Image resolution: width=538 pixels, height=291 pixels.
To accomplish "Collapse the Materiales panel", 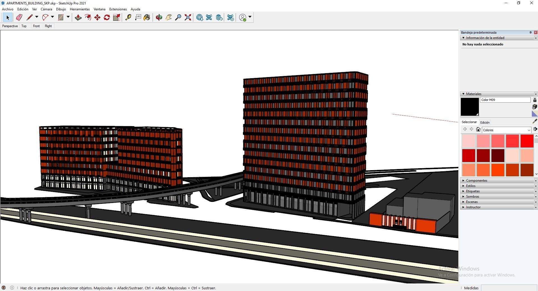I will coord(463,94).
